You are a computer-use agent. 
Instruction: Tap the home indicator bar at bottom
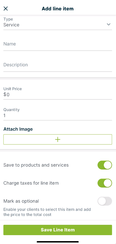(x=58, y=242)
